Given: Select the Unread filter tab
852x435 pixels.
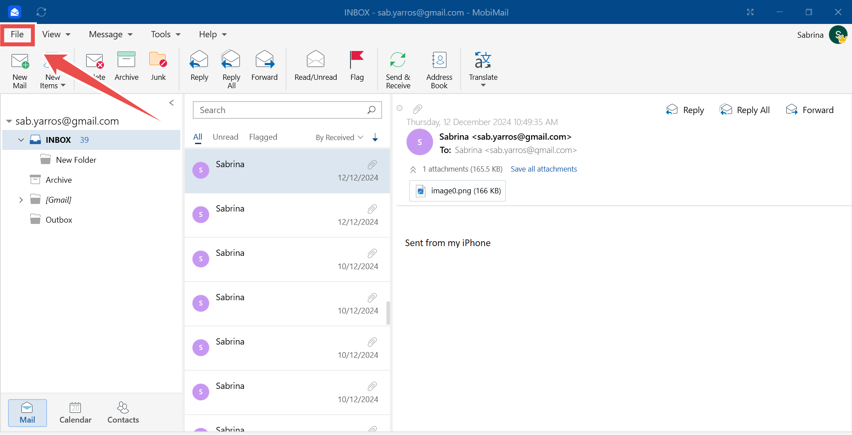Looking at the screenshot, I should [x=226, y=137].
